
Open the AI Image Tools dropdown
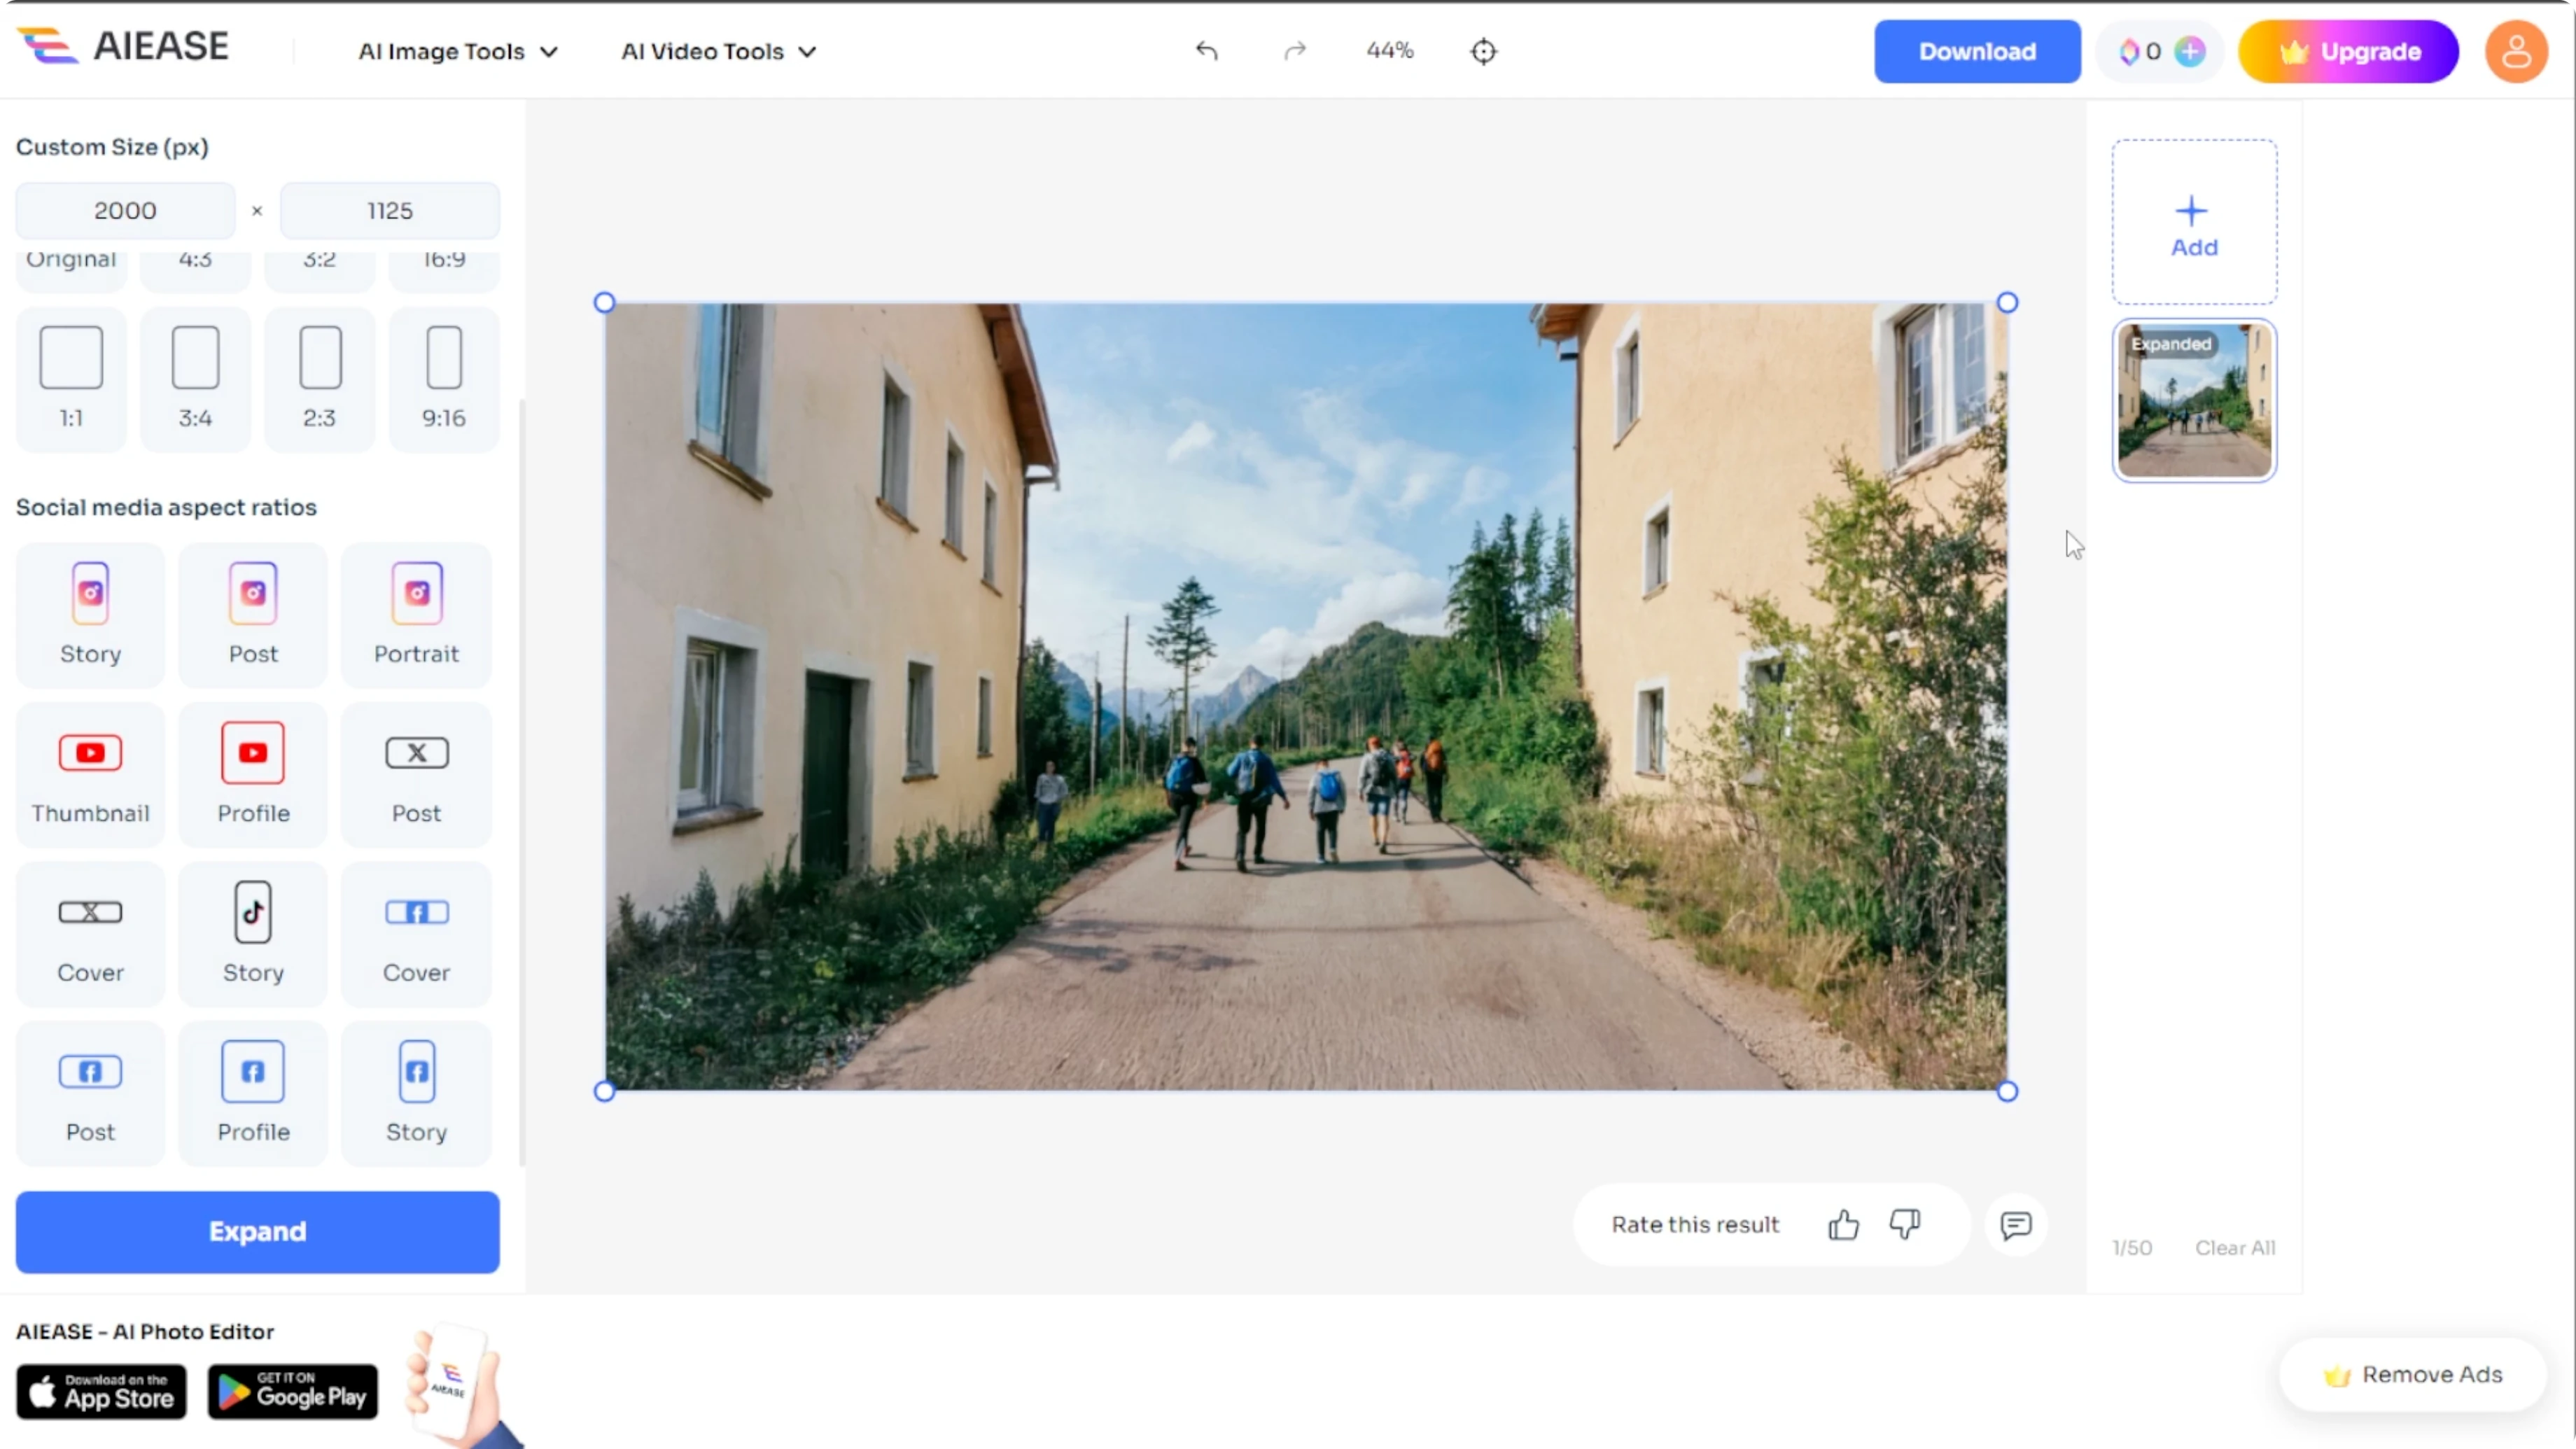point(458,51)
